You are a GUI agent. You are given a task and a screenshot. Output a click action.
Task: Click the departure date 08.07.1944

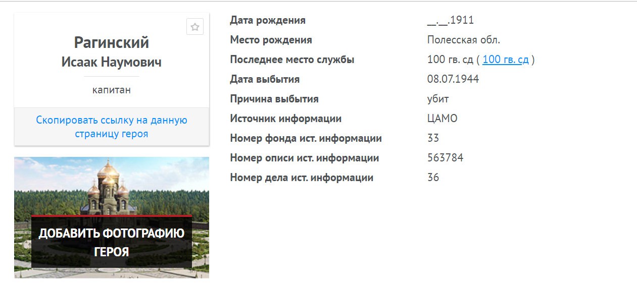click(x=453, y=79)
